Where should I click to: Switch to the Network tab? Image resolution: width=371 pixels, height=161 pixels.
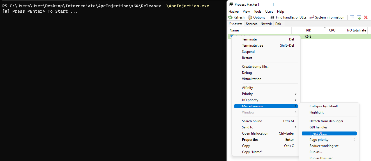(266, 24)
